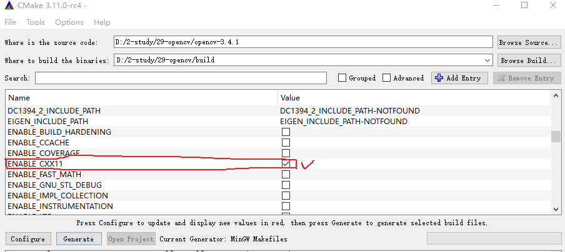Screen dimensions: 565x252
Task: Select ENABLE_BUILD_HARDENING name
Action: pos(59,132)
